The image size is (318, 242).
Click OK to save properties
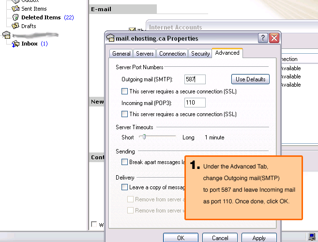[x=181, y=238]
